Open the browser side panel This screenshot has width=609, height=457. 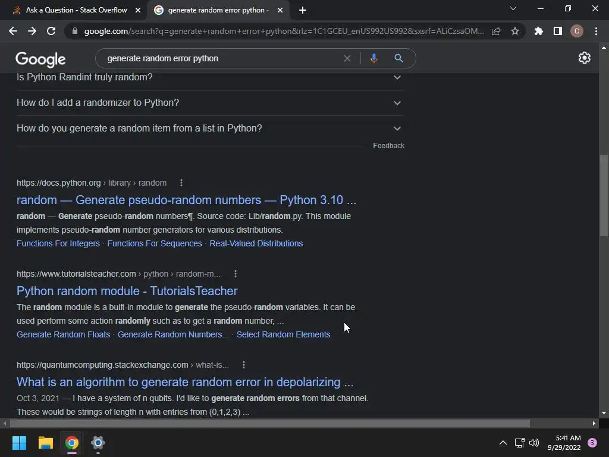pos(558,31)
